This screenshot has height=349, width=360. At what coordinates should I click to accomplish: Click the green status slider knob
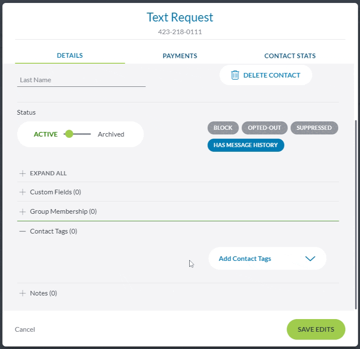coord(69,134)
